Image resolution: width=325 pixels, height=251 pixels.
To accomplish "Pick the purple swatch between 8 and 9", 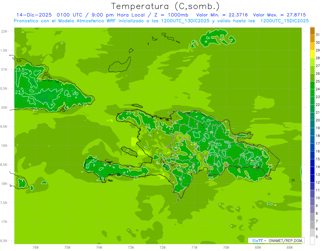I will tap(312, 210).
